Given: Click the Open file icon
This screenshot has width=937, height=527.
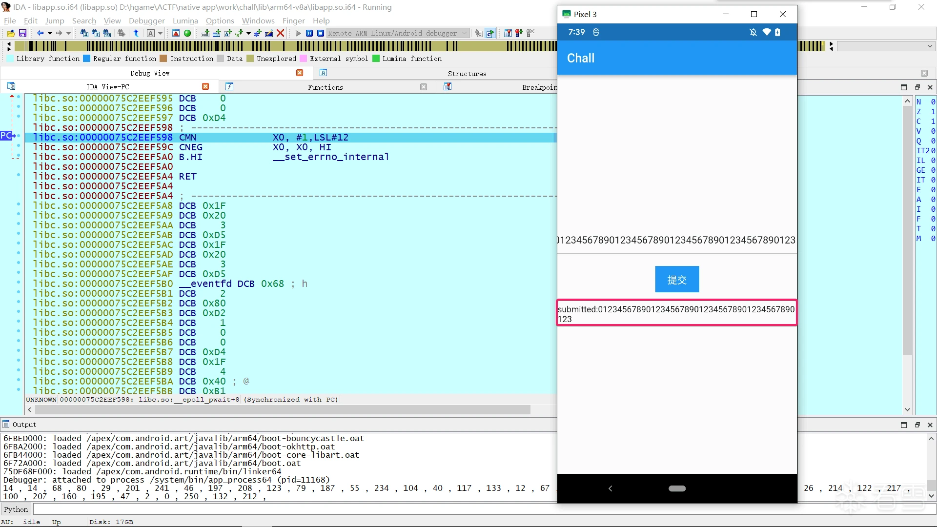Looking at the screenshot, I should point(11,33).
